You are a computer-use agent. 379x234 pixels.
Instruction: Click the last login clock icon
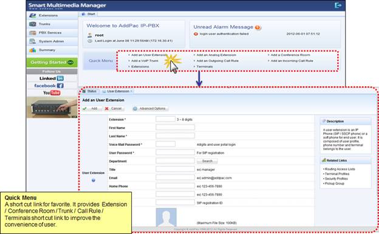90,41
